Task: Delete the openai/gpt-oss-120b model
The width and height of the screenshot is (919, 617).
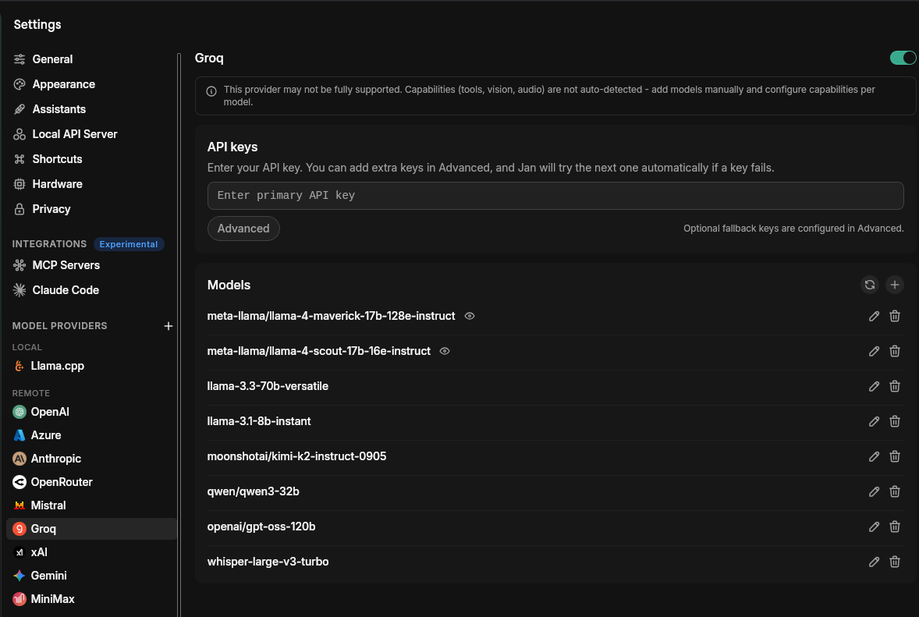Action: tap(894, 527)
